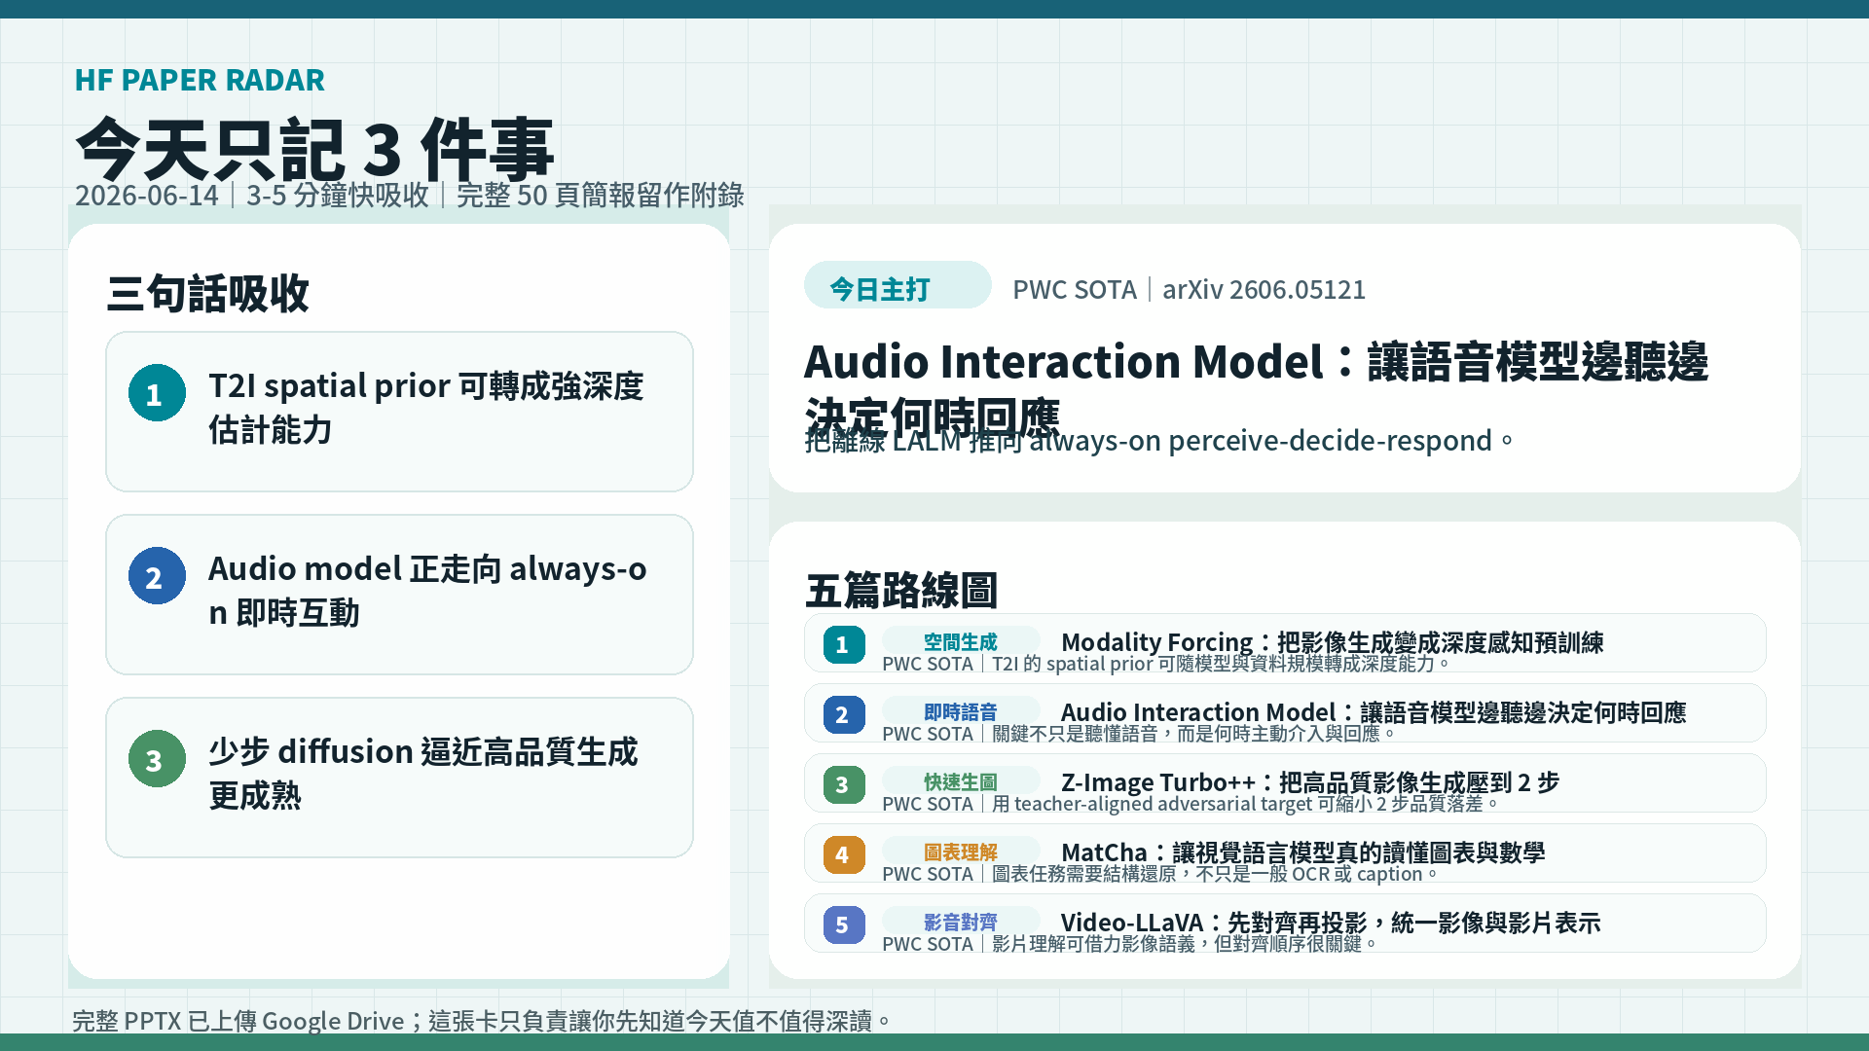This screenshot has height=1051, width=1869.
Task: Click the HF PAPER RADAR header label
Action: (200, 80)
